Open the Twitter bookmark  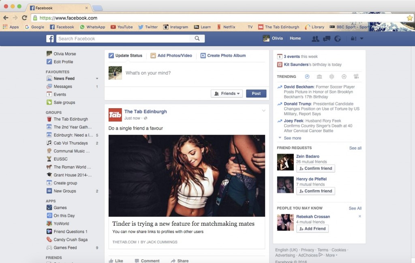(x=148, y=27)
